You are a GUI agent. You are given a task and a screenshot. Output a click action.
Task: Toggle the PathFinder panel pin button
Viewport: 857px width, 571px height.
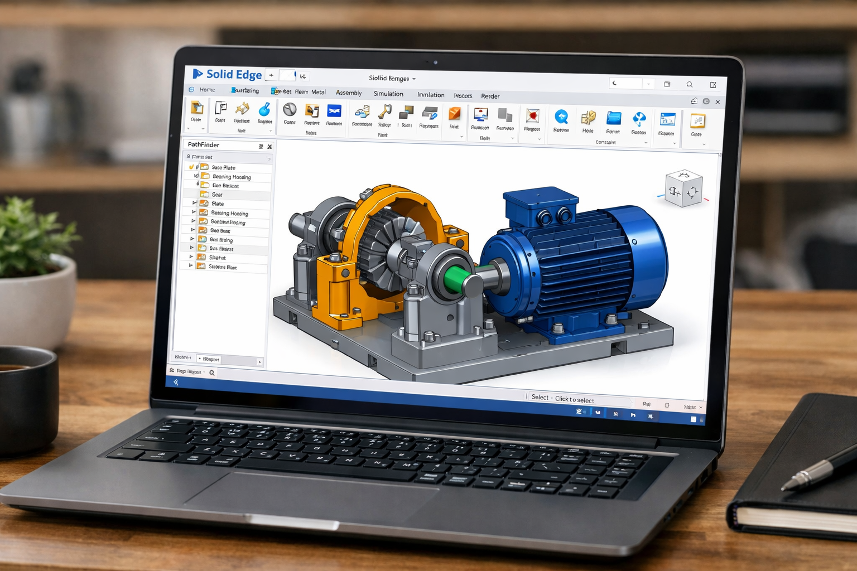click(x=261, y=147)
